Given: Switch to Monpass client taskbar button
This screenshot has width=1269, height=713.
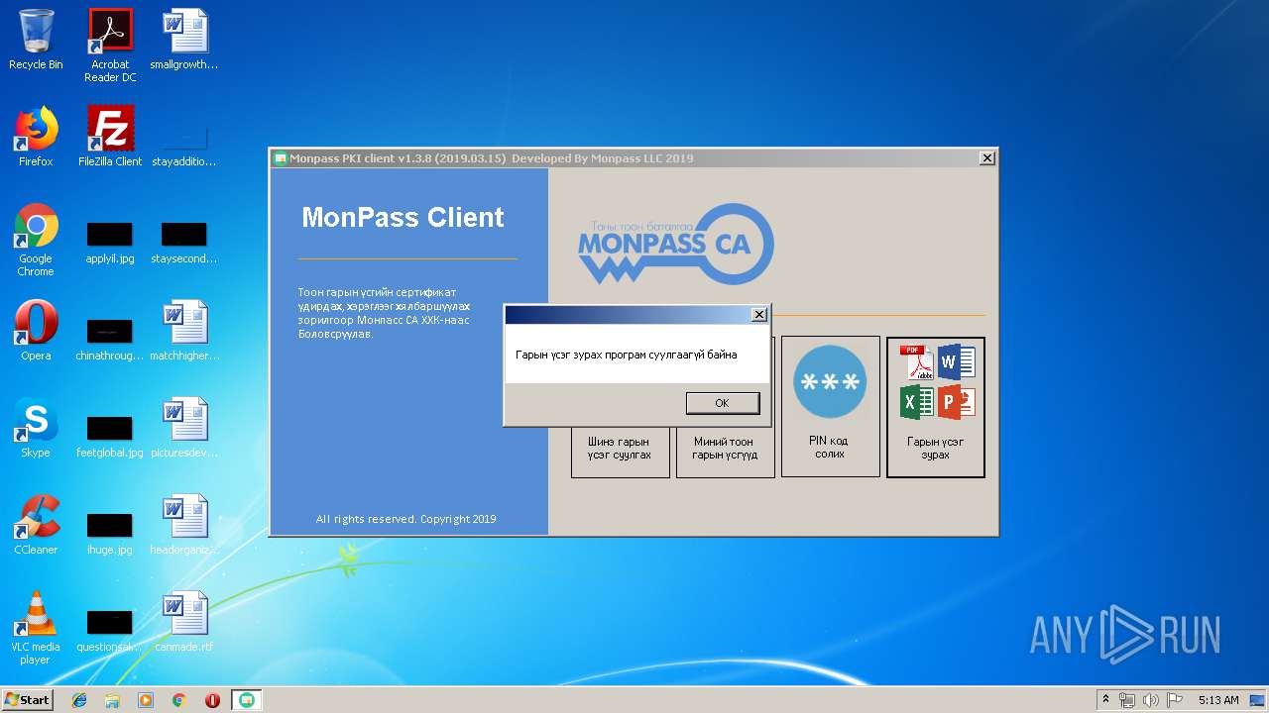Looking at the screenshot, I should pos(247,700).
